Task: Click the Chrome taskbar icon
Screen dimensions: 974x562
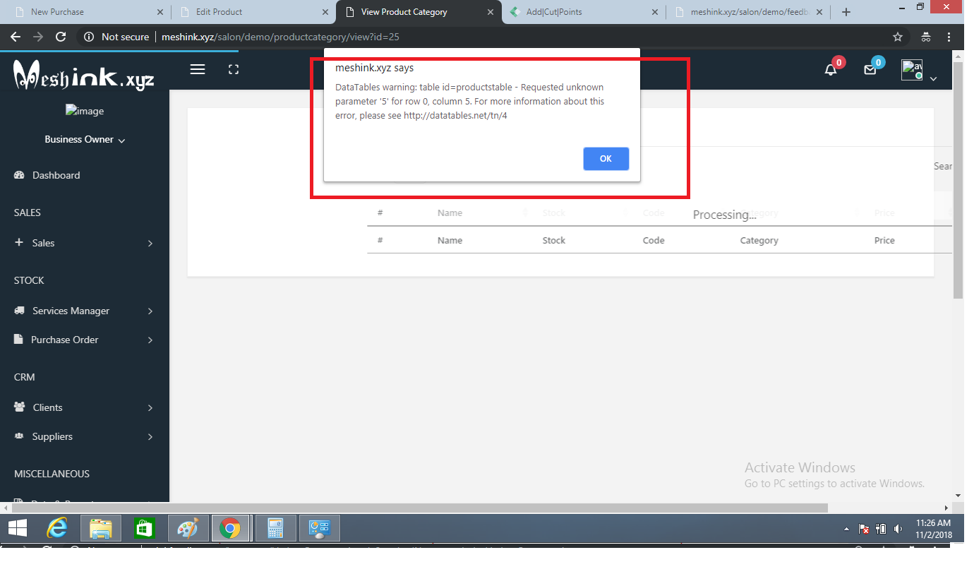Action: click(x=230, y=527)
